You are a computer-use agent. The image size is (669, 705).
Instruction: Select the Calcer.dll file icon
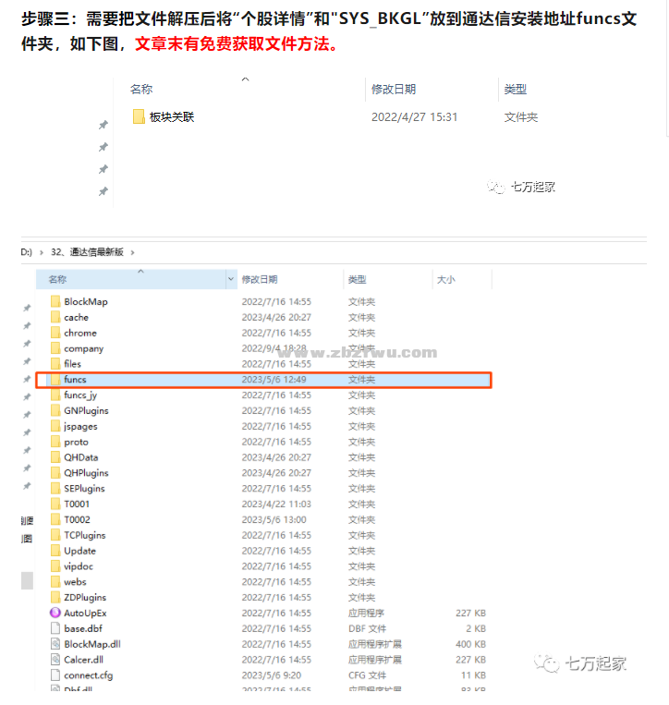tap(55, 660)
